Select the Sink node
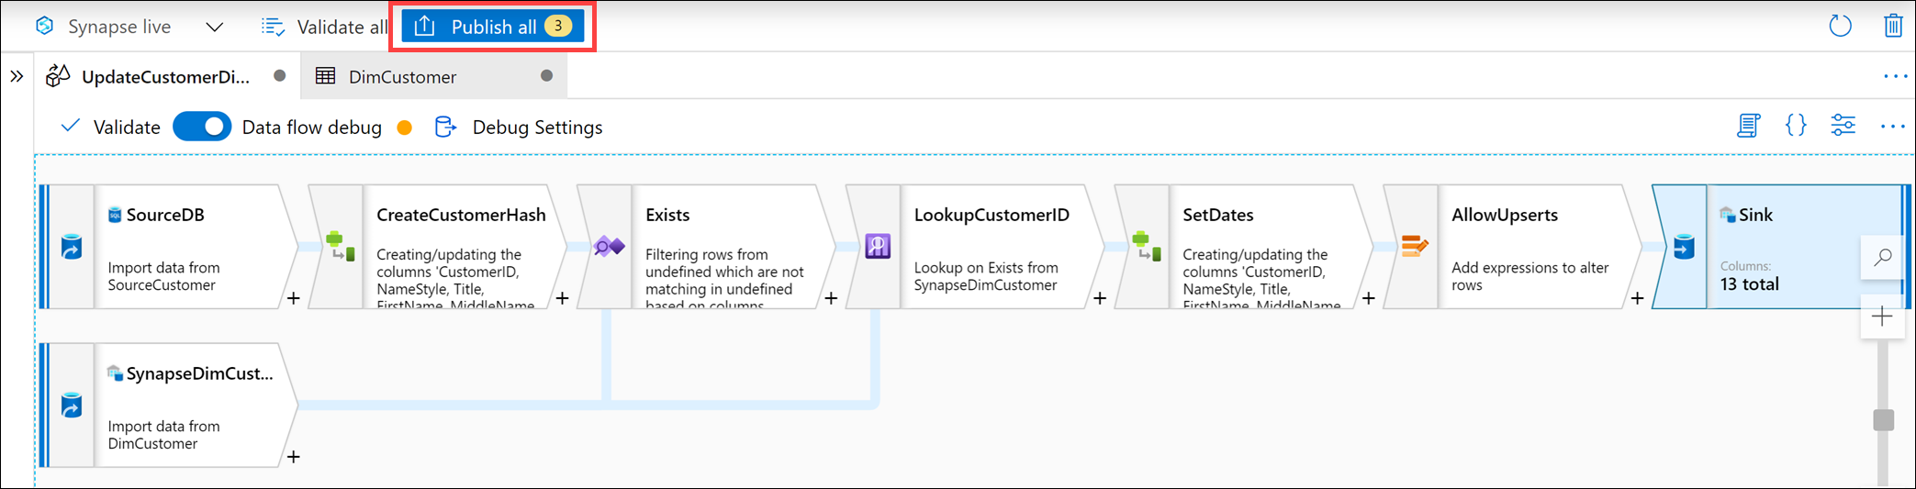Image resolution: width=1916 pixels, height=489 pixels. 1781,247
